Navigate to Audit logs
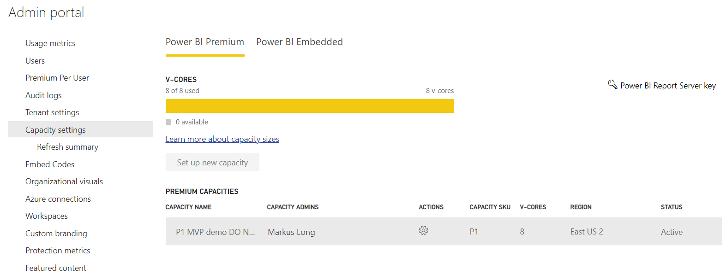The height and width of the screenshot is (275, 726). [x=43, y=95]
